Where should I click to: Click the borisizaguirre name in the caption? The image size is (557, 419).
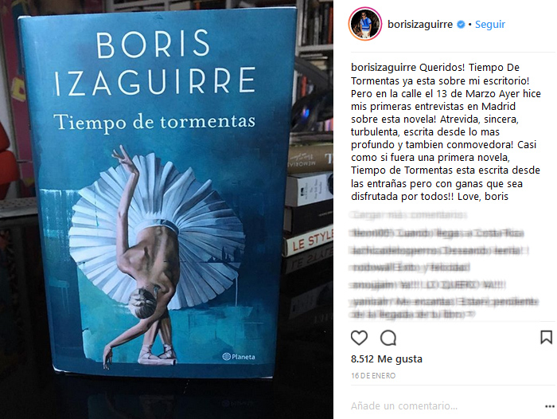(384, 67)
